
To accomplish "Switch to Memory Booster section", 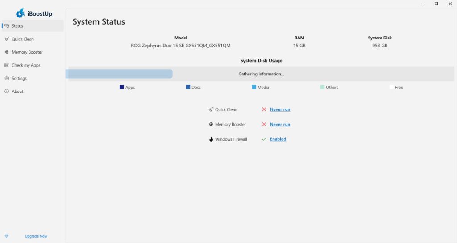I will 27,52.
